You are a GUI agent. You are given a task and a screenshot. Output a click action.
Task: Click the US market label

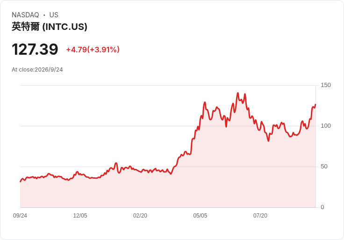pos(54,15)
